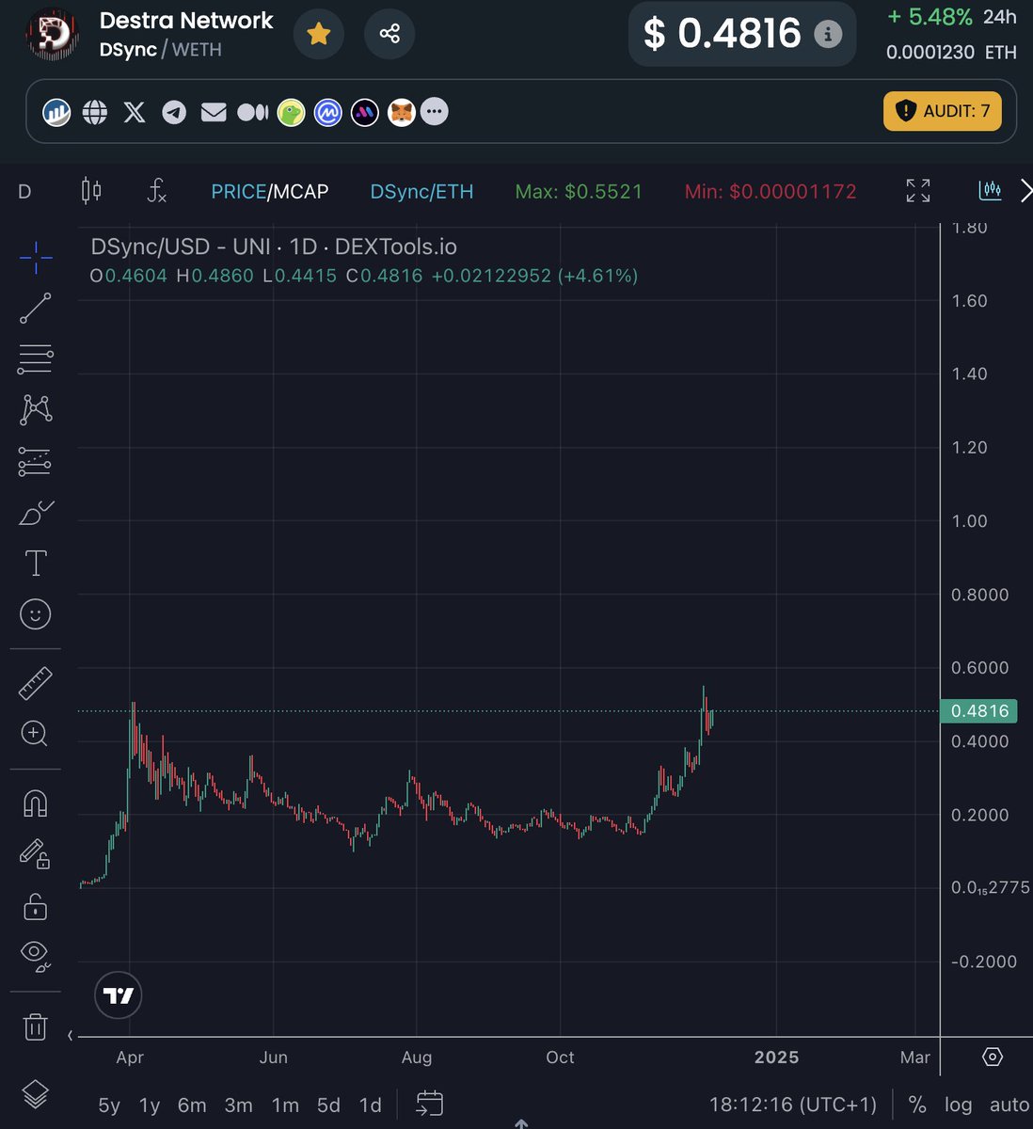
Task: Open the highlighted chart settings icon
Action: coord(990,190)
